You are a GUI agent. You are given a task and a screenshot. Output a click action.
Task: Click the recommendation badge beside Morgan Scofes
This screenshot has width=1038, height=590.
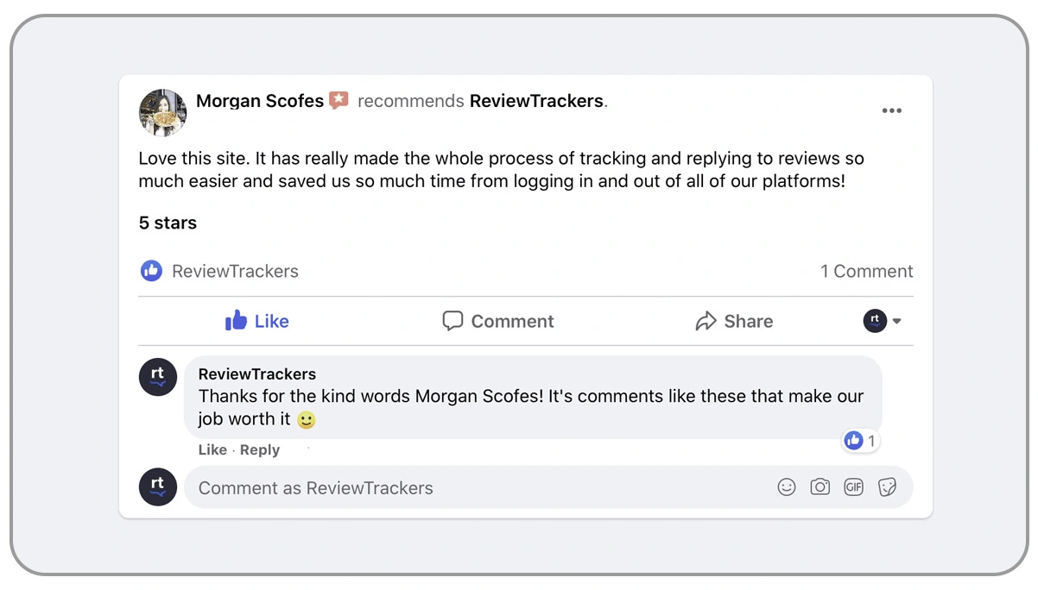click(x=339, y=101)
